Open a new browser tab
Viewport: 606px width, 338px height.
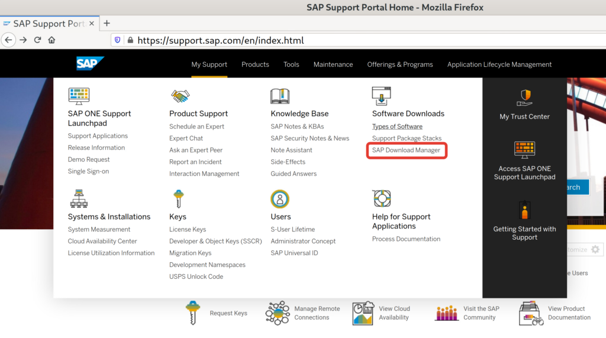click(x=107, y=23)
